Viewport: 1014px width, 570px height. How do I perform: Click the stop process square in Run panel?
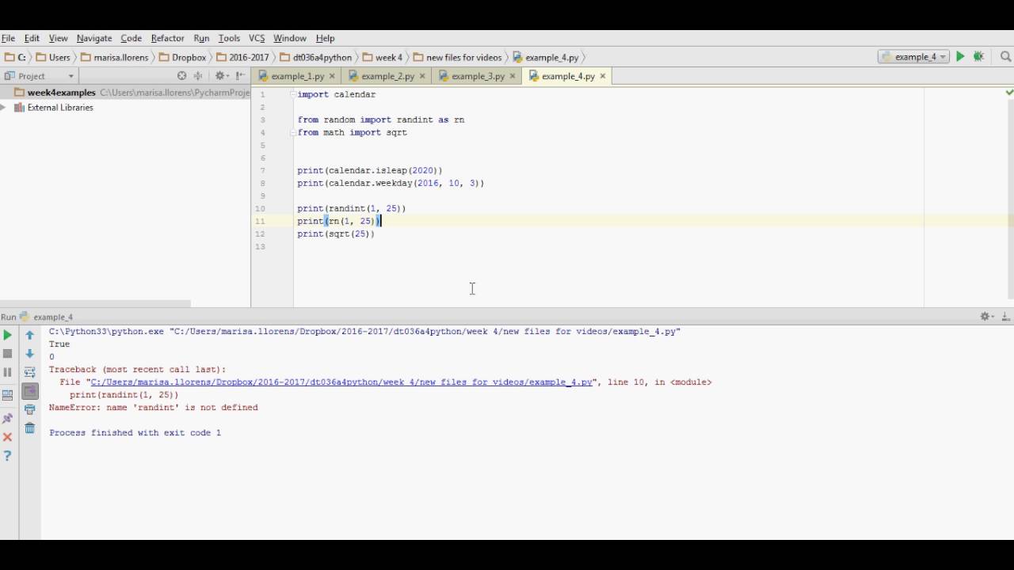pyautogui.click(x=8, y=354)
